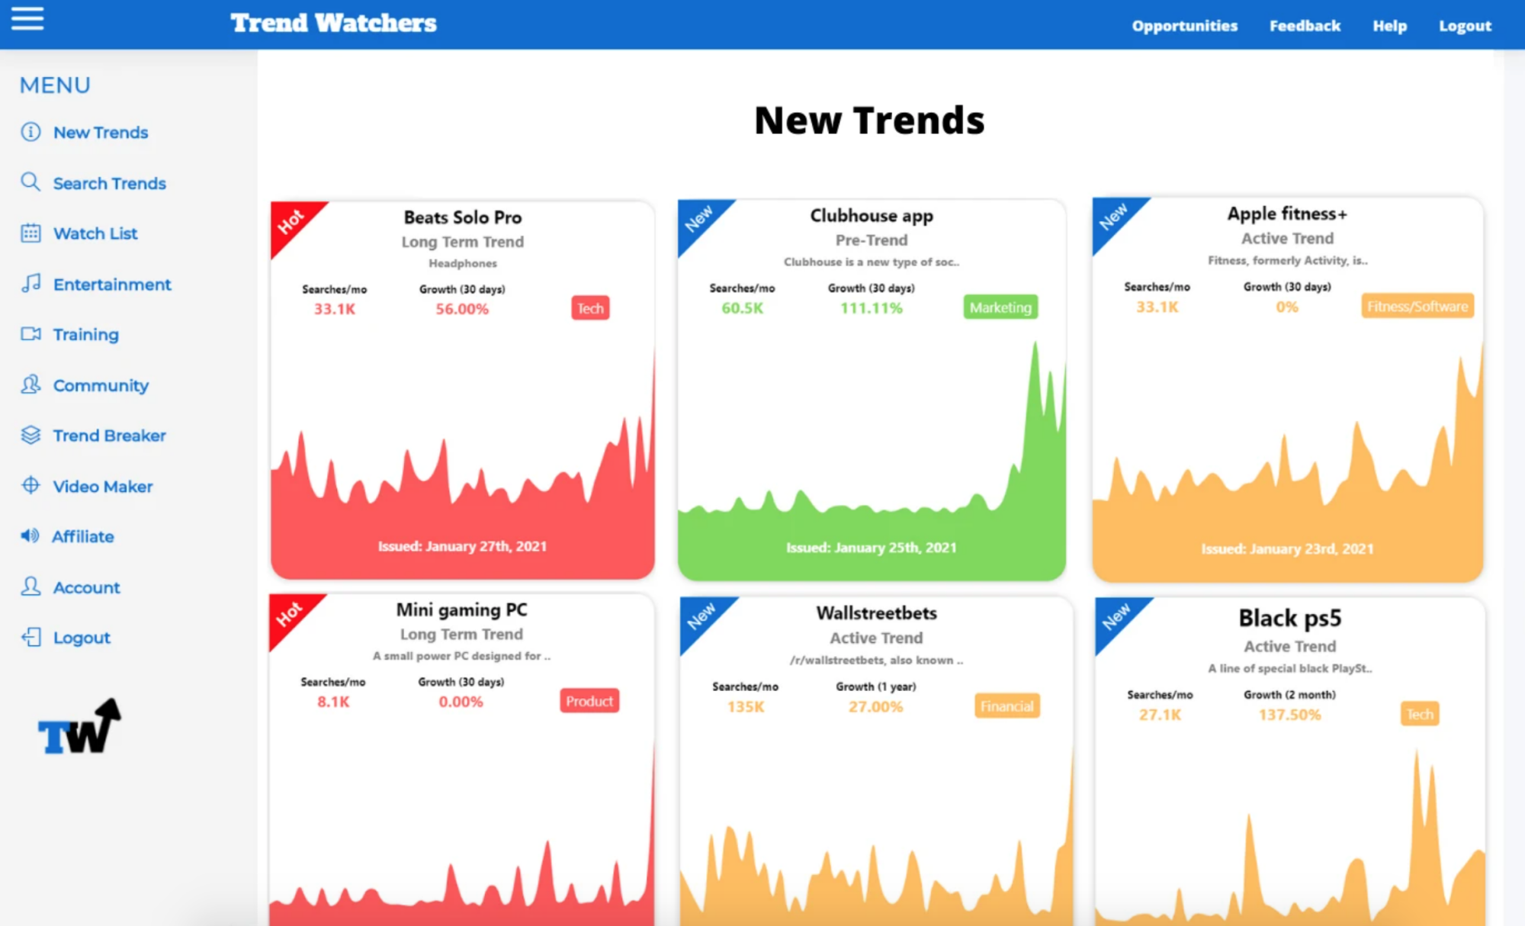The image size is (1525, 926).
Task: Click the Account person icon
Action: click(30, 587)
